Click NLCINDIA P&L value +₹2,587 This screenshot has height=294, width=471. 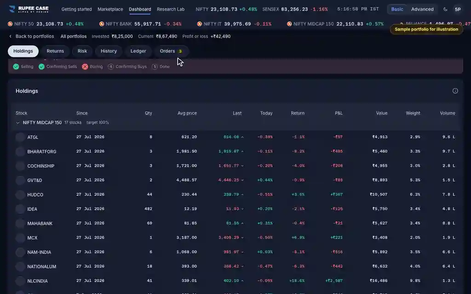pos(334,281)
